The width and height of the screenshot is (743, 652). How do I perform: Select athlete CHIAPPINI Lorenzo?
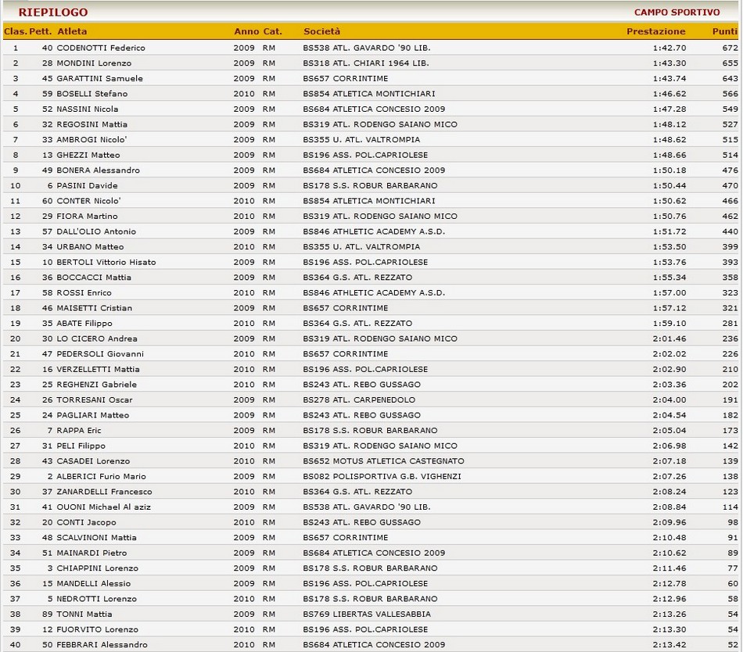point(97,568)
